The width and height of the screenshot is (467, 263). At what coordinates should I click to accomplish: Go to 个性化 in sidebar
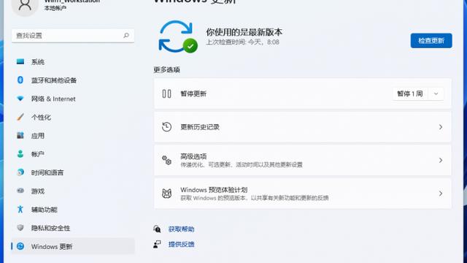(73, 117)
